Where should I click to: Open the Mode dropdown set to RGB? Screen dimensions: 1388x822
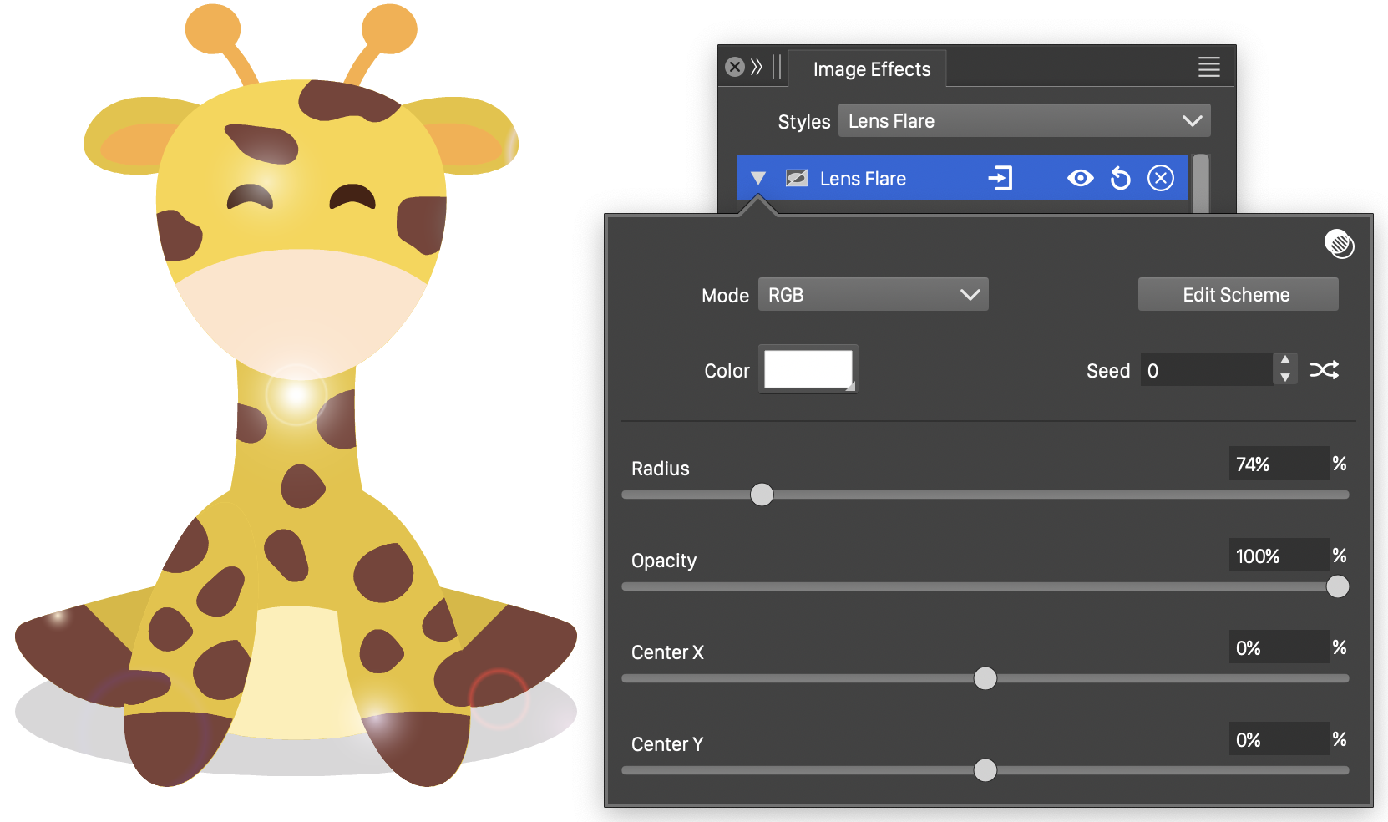click(873, 294)
